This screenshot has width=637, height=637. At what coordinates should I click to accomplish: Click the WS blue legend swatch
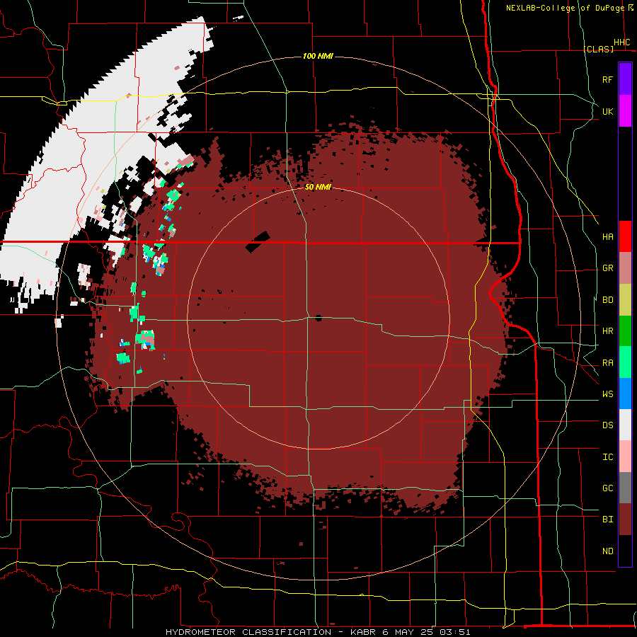pos(625,394)
